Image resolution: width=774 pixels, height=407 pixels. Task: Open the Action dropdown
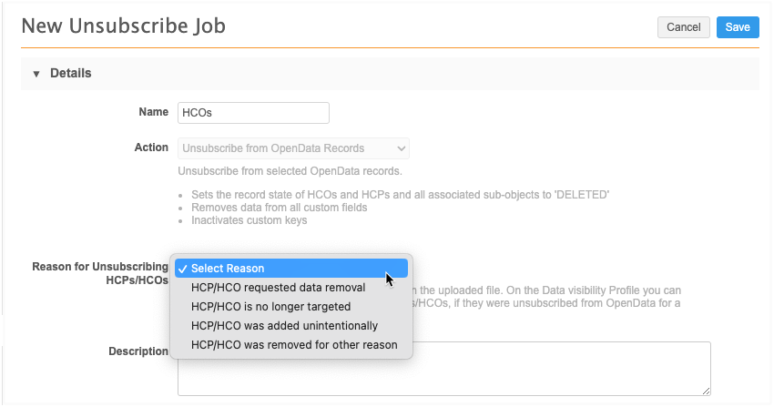293,148
